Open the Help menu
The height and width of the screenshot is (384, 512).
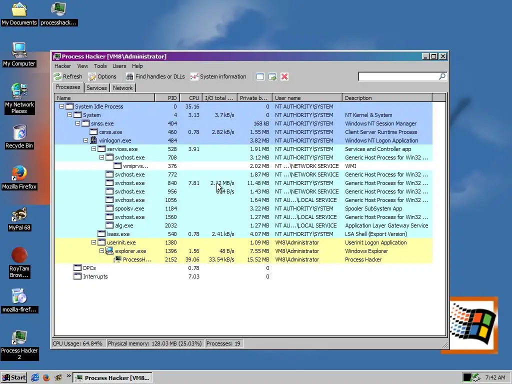[x=137, y=66]
